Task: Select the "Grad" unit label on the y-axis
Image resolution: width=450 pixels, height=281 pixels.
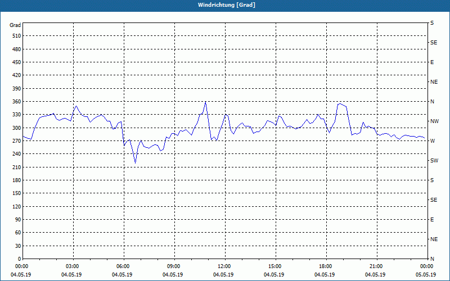Action: point(15,25)
